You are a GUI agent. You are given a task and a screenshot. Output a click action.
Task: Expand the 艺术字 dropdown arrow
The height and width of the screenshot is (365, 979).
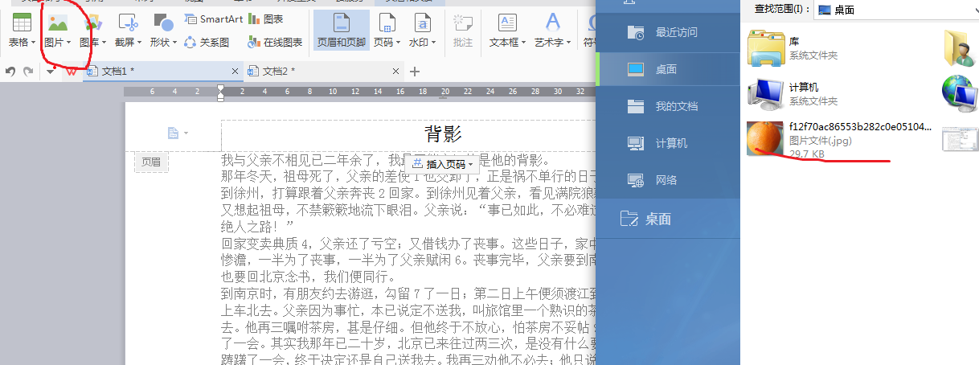click(568, 43)
